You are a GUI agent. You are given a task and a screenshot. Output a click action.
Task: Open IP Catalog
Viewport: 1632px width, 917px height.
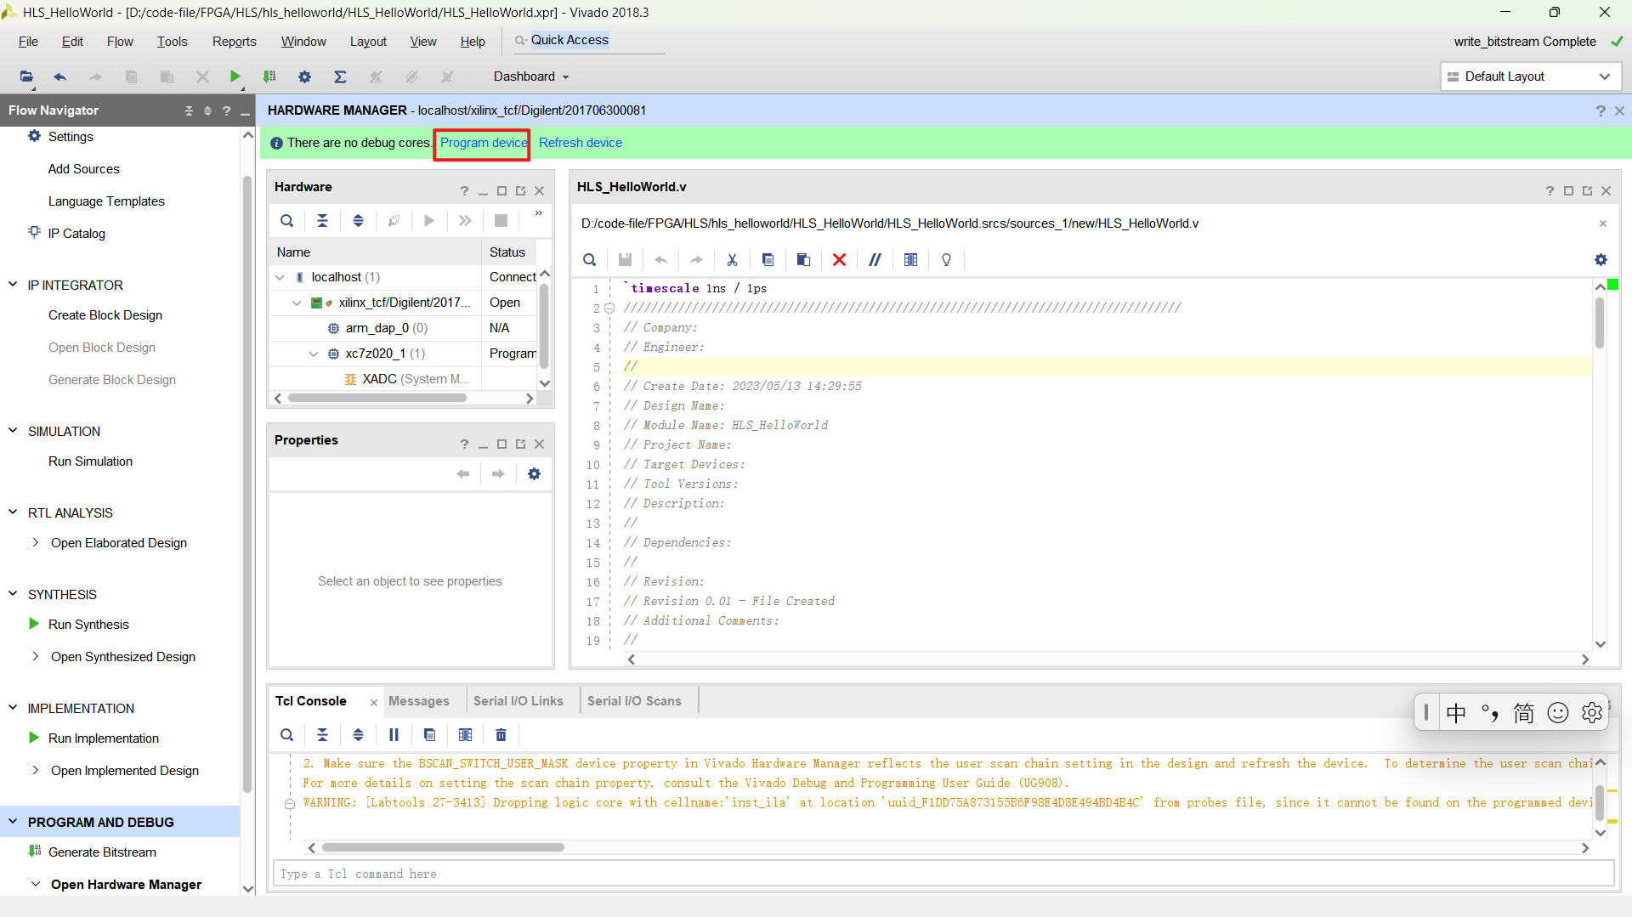[76, 234]
